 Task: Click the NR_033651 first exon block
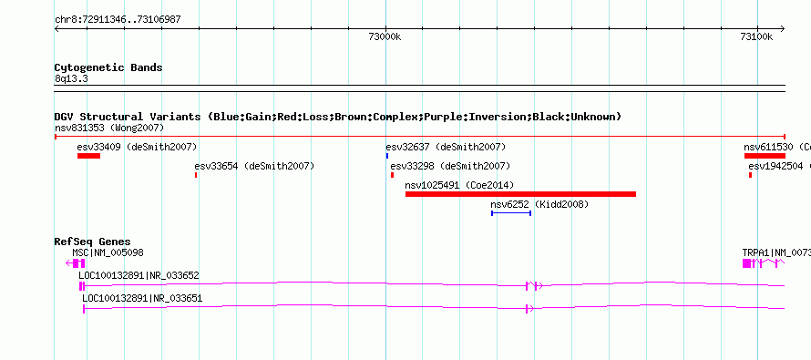click(84, 309)
